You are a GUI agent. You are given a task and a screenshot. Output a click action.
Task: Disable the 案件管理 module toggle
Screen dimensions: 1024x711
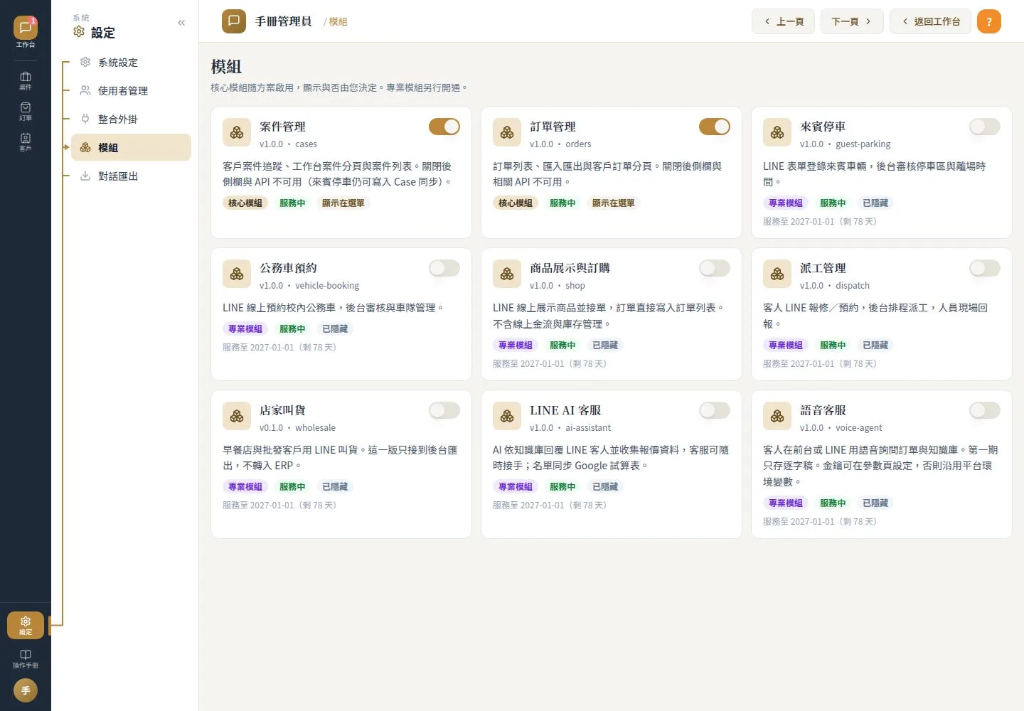coord(444,127)
